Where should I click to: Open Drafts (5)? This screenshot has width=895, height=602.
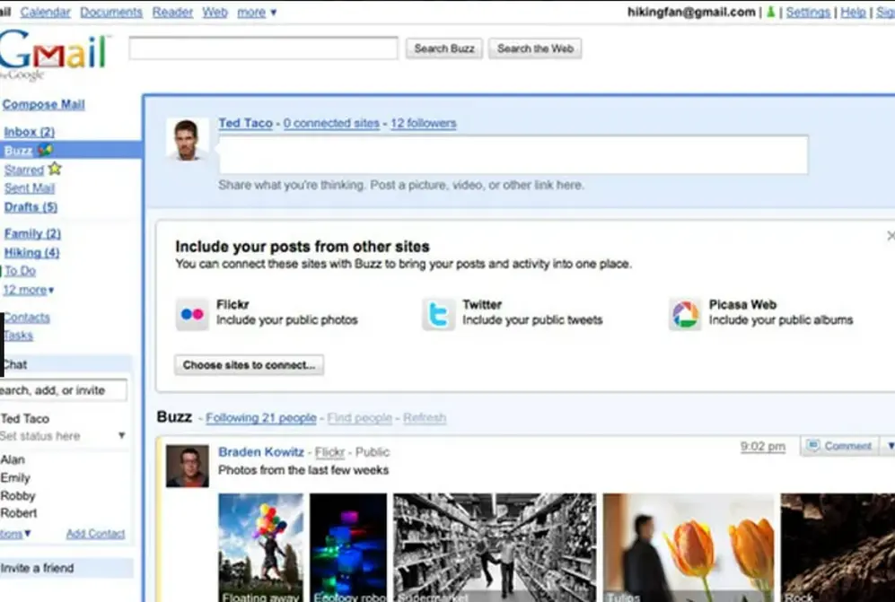point(31,207)
